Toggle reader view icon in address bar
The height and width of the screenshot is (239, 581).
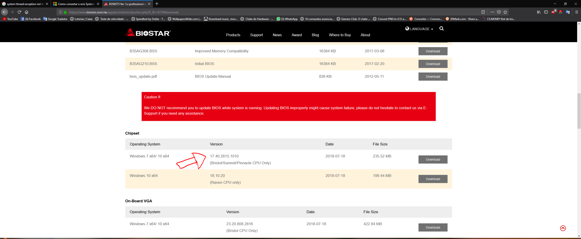point(483,12)
